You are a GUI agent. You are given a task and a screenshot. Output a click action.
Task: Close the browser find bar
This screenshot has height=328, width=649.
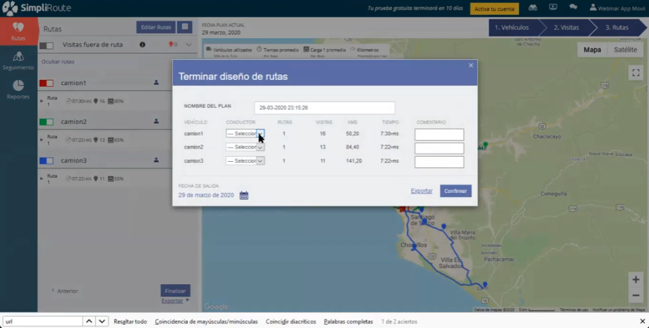[x=643, y=322]
